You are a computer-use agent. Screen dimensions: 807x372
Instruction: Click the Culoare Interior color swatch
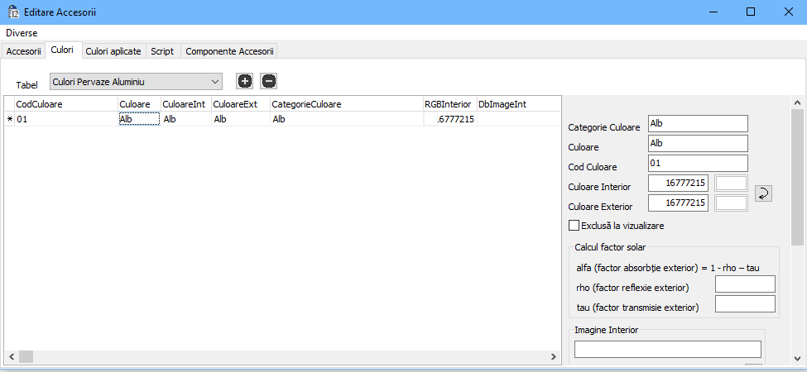click(731, 184)
